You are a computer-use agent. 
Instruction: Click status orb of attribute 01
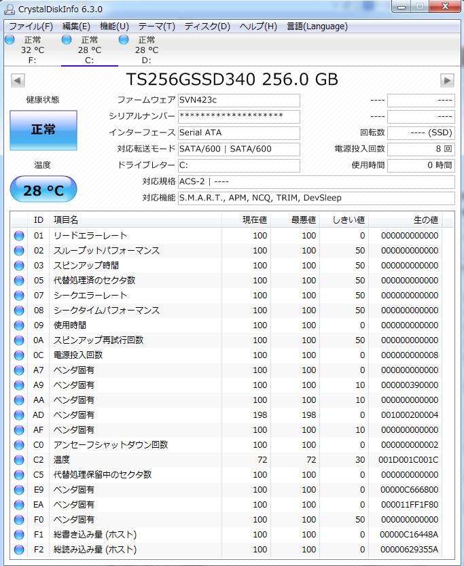click(x=19, y=236)
